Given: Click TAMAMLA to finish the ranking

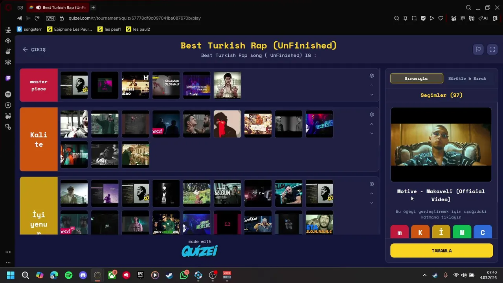Looking at the screenshot, I should click(442, 251).
